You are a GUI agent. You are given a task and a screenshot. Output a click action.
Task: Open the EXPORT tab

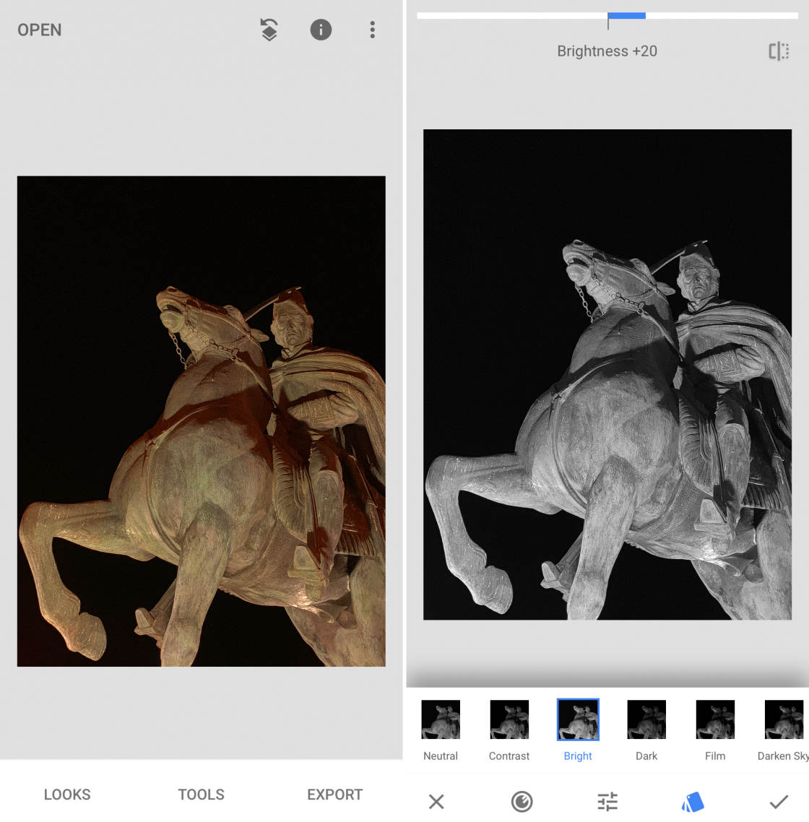point(334,795)
